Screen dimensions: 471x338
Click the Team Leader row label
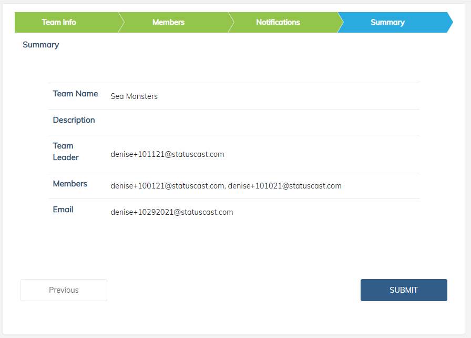[x=66, y=152]
